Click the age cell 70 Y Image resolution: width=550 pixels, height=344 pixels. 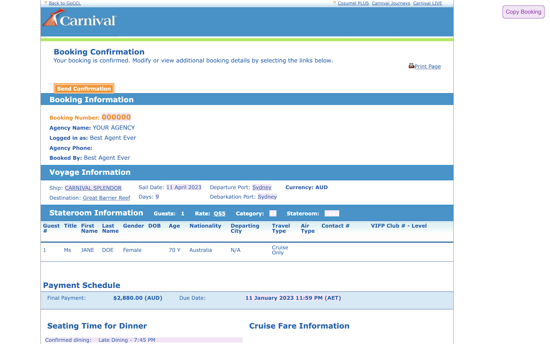(174, 250)
